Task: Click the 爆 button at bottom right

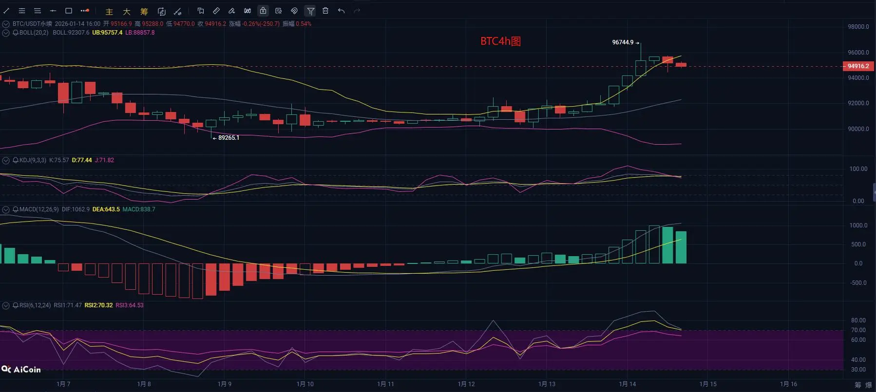Action: point(869,385)
